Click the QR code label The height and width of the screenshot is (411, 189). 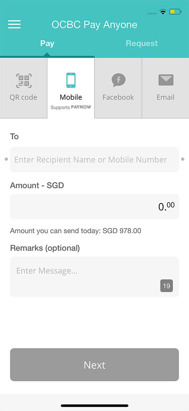(23, 97)
